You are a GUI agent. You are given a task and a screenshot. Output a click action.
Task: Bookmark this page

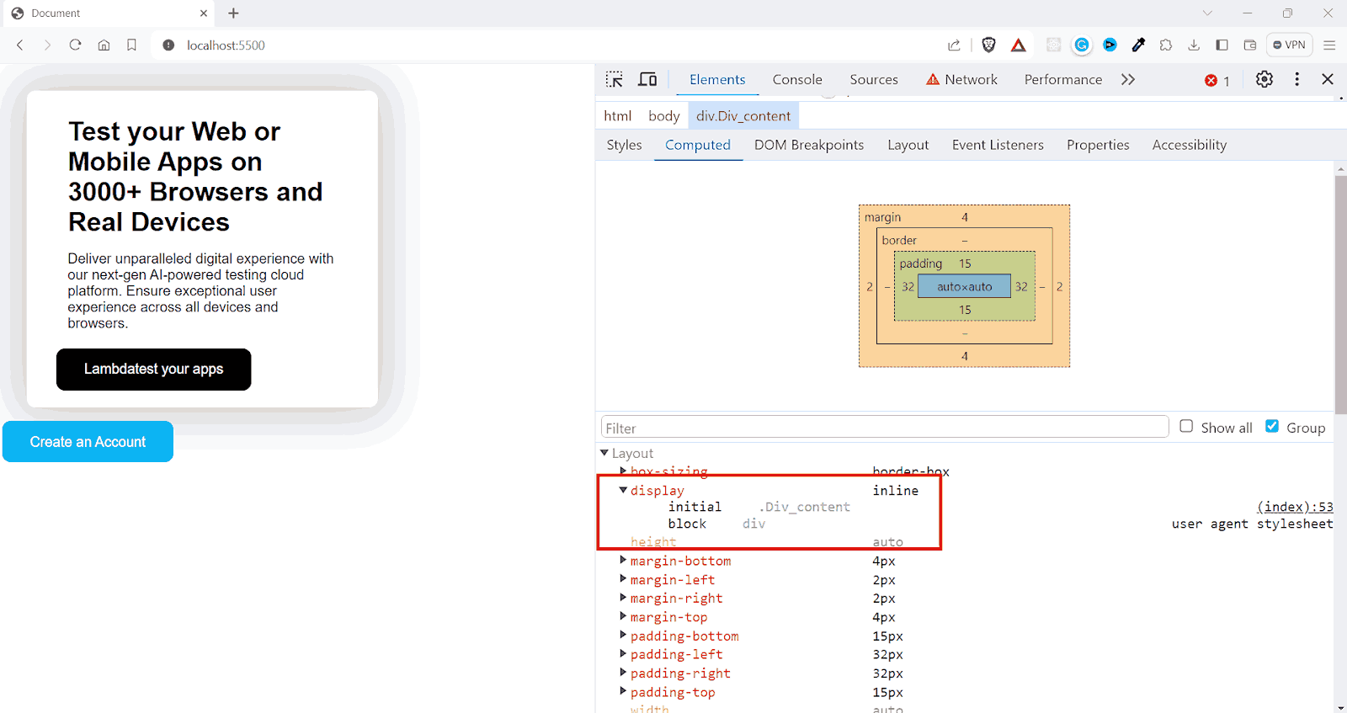coord(131,45)
